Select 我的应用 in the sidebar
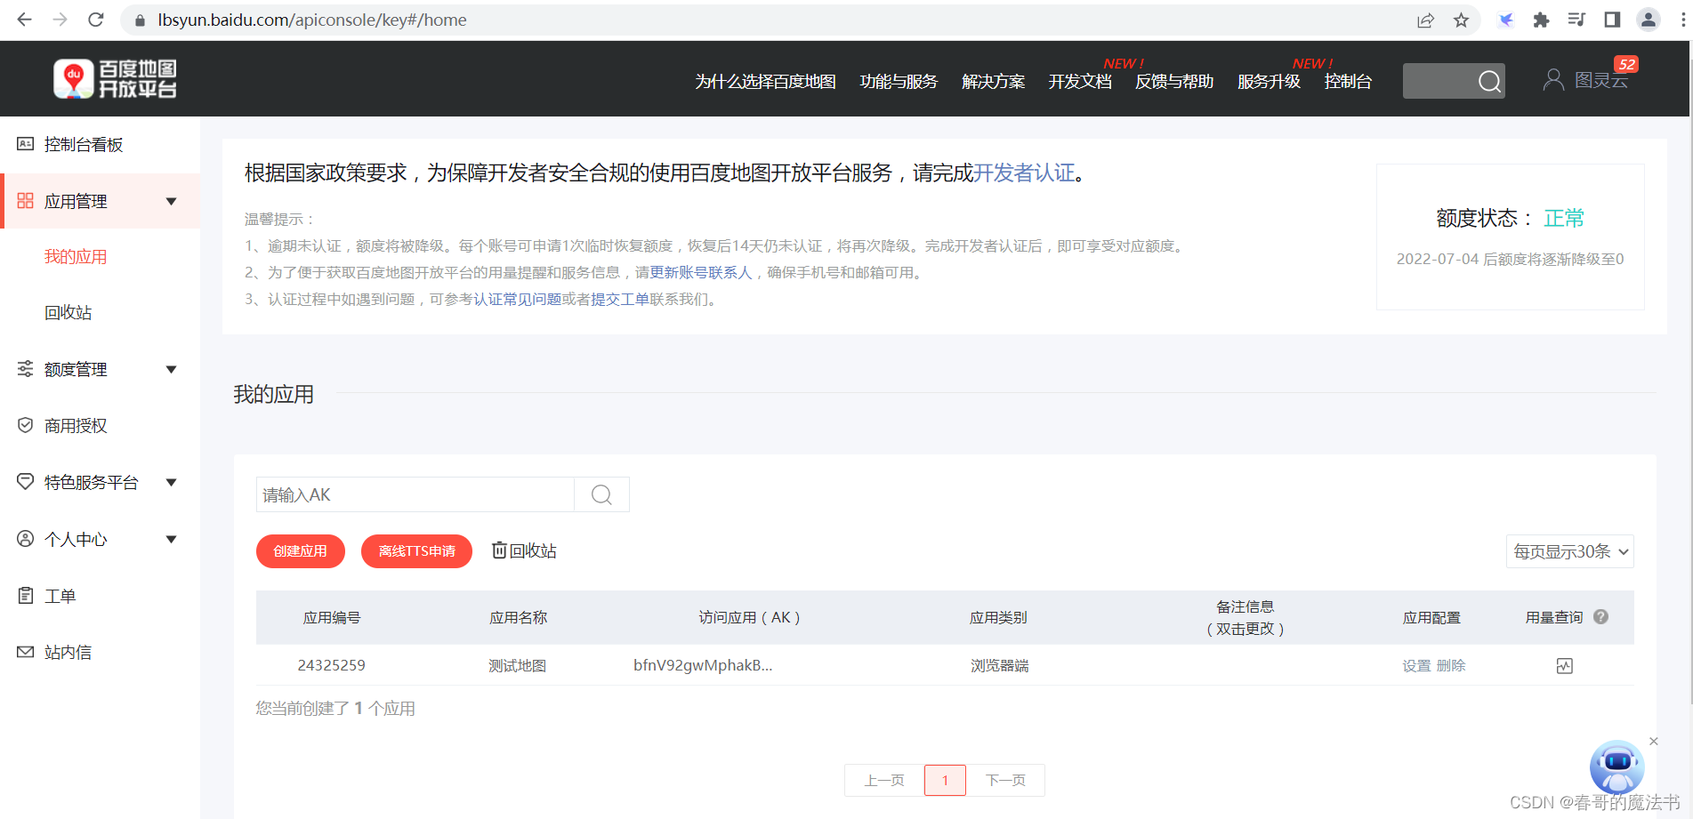The image size is (1693, 819). [76, 257]
